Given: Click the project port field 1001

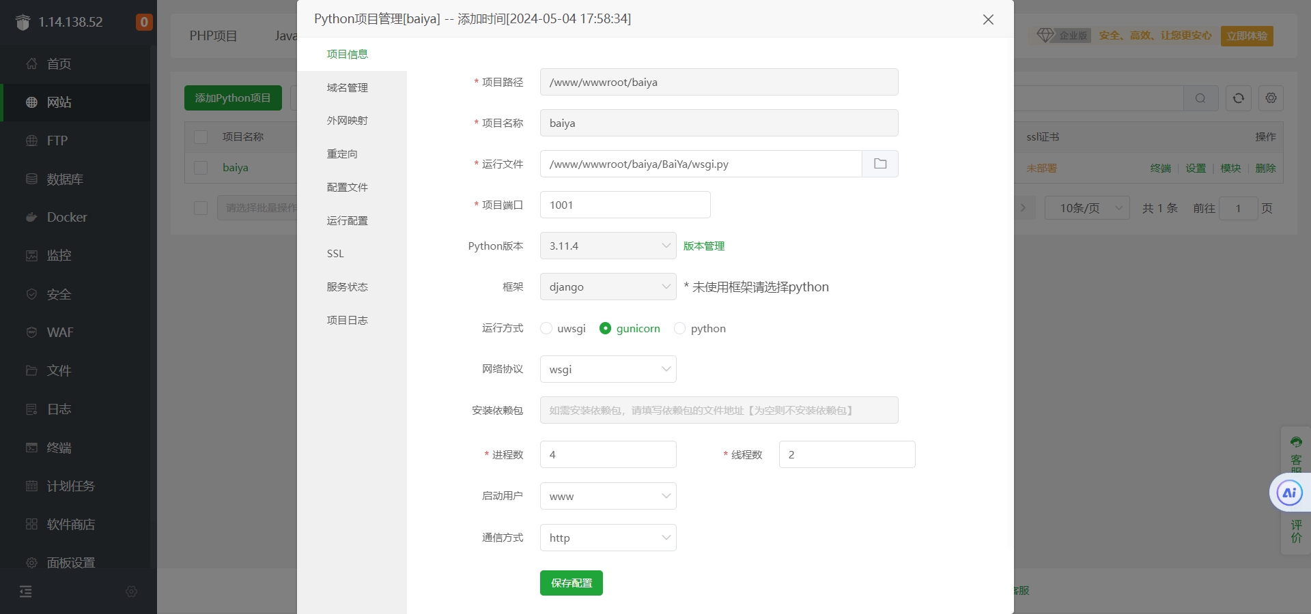Looking at the screenshot, I should tap(625, 205).
